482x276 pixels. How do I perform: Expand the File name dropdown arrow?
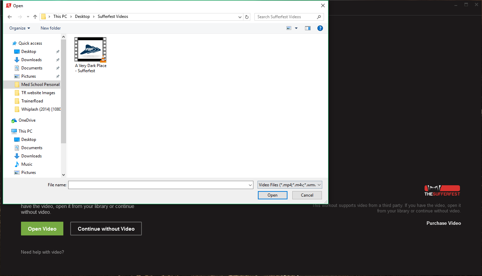point(250,185)
